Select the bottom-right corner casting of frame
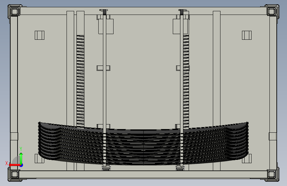287x186 pixels. (x=272, y=174)
